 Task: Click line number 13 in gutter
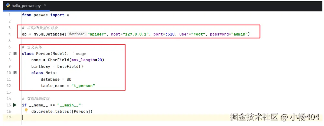point(9,92)
